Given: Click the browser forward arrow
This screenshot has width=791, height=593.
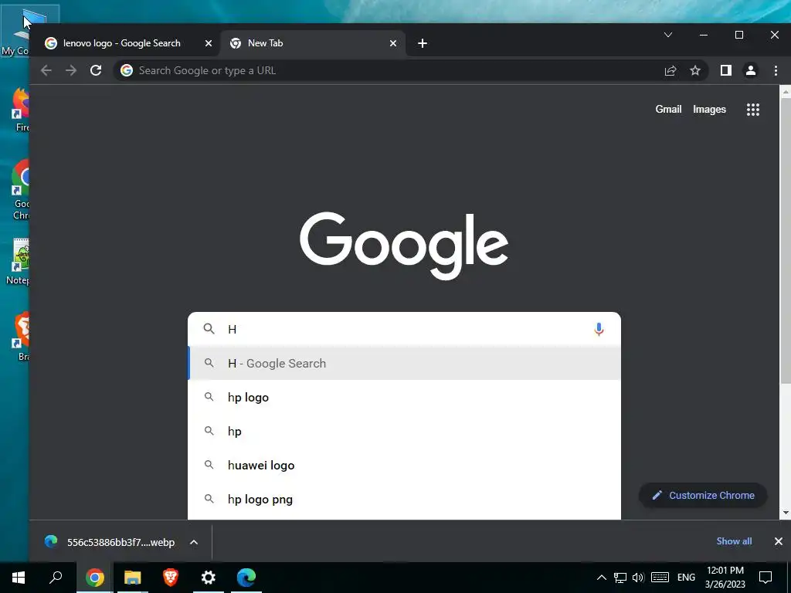Looking at the screenshot, I should pos(71,70).
